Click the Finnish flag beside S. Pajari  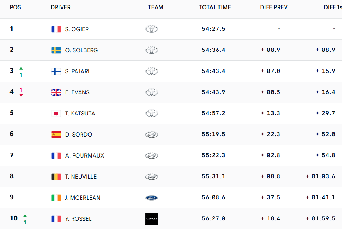[x=56, y=71]
